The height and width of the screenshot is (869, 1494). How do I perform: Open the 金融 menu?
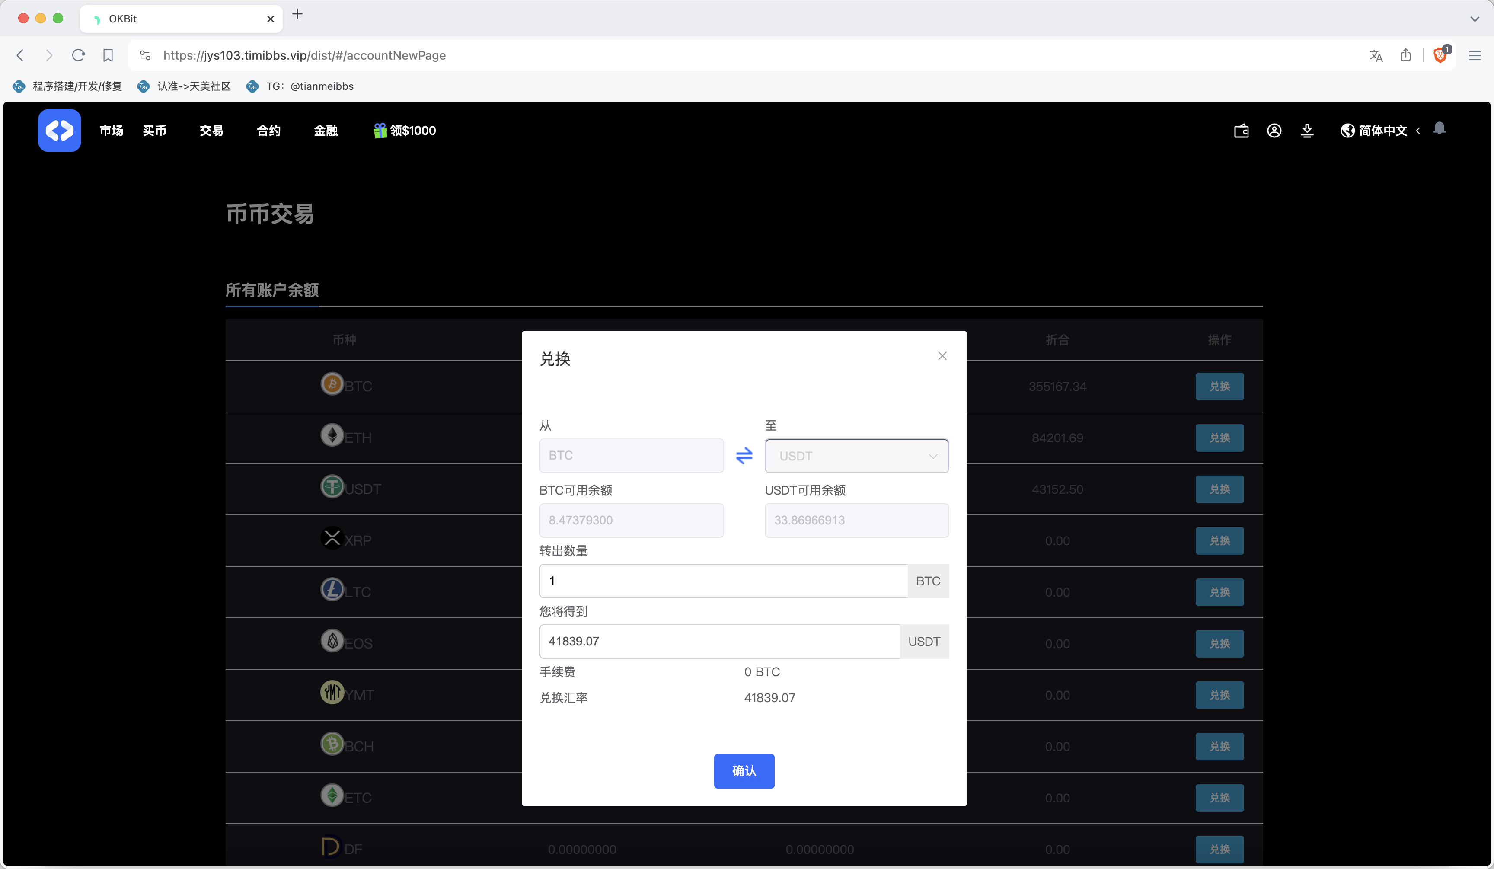326,131
